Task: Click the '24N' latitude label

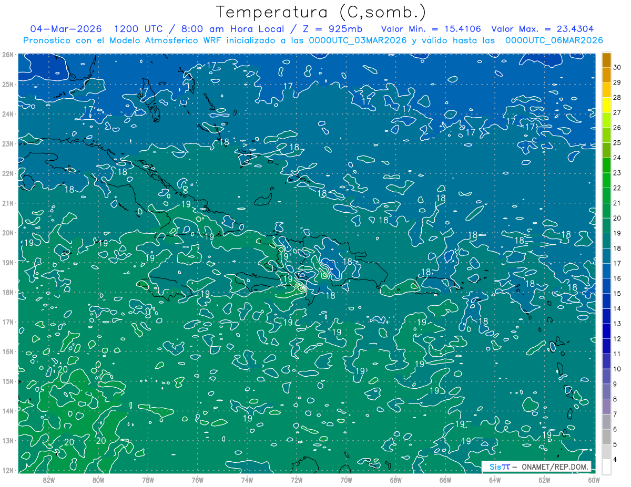Action: [7, 114]
